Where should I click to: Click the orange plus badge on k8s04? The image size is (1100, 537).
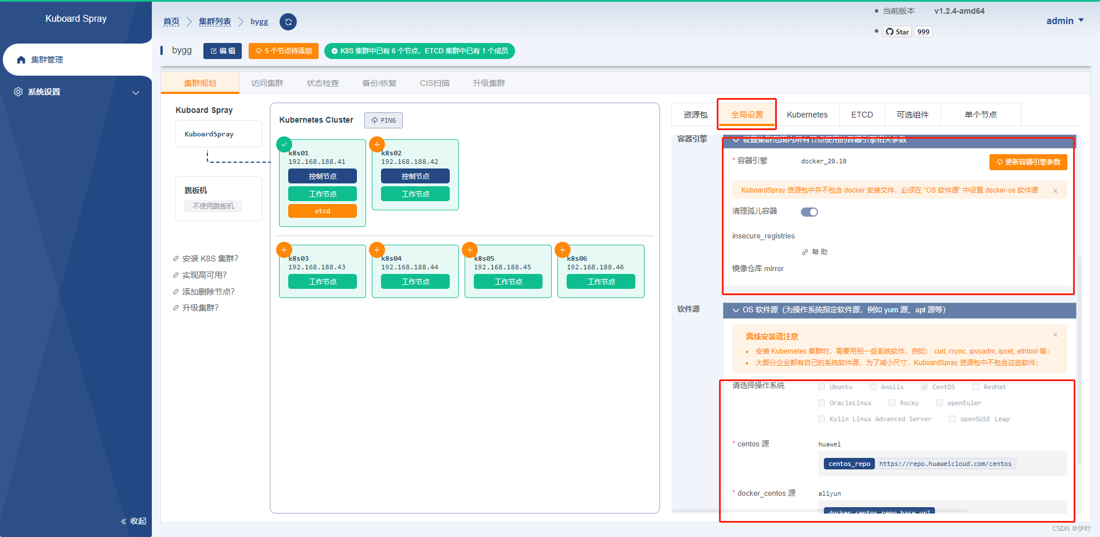click(377, 250)
